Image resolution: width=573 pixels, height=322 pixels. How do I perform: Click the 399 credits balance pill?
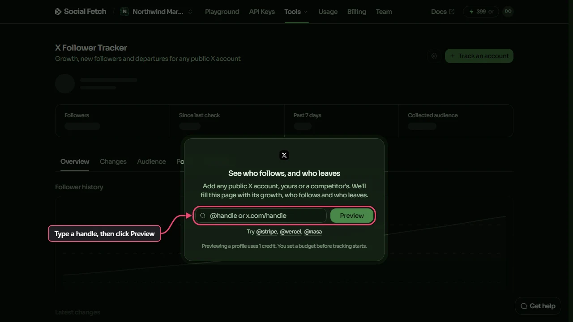tap(481, 12)
